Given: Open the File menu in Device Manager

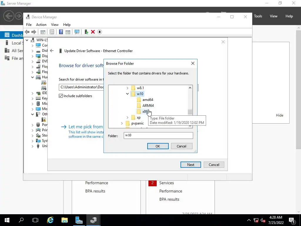Looking at the screenshot, I should 29,25.
